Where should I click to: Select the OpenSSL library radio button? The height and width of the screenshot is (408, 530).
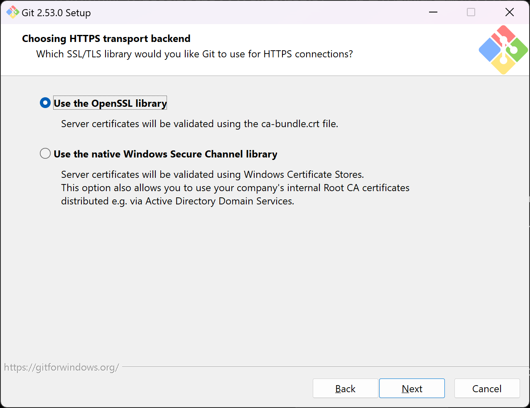pyautogui.click(x=45, y=103)
